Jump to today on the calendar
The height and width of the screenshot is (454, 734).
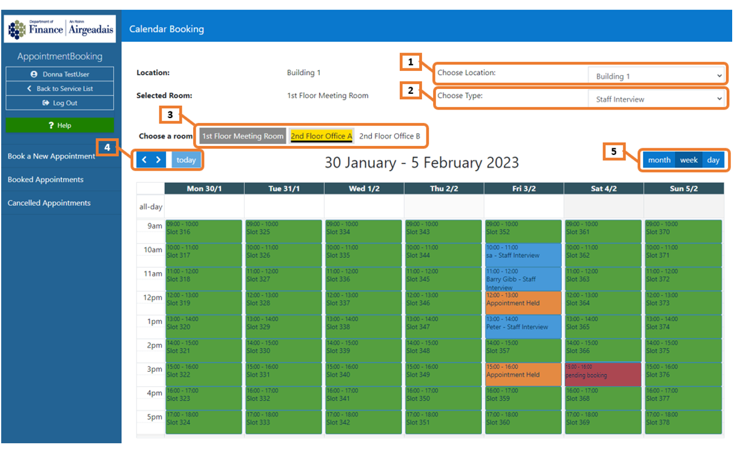point(186,160)
